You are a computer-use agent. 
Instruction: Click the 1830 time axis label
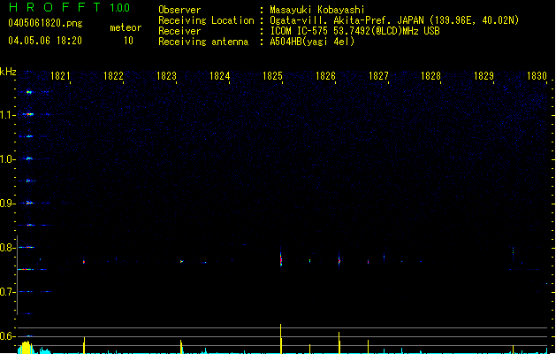point(537,76)
